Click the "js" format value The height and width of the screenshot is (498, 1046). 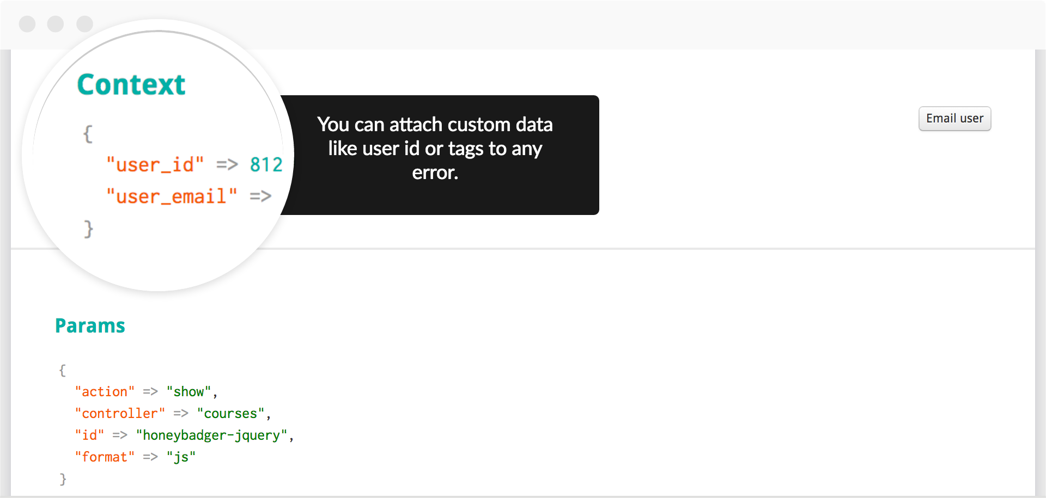tap(181, 457)
